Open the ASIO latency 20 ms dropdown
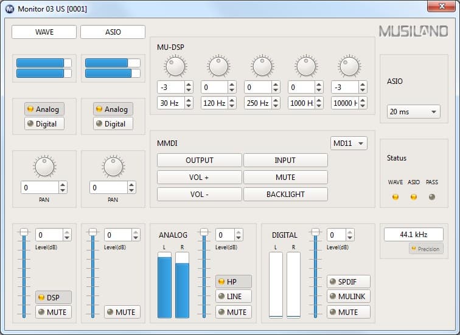The image size is (460, 335). [x=414, y=112]
